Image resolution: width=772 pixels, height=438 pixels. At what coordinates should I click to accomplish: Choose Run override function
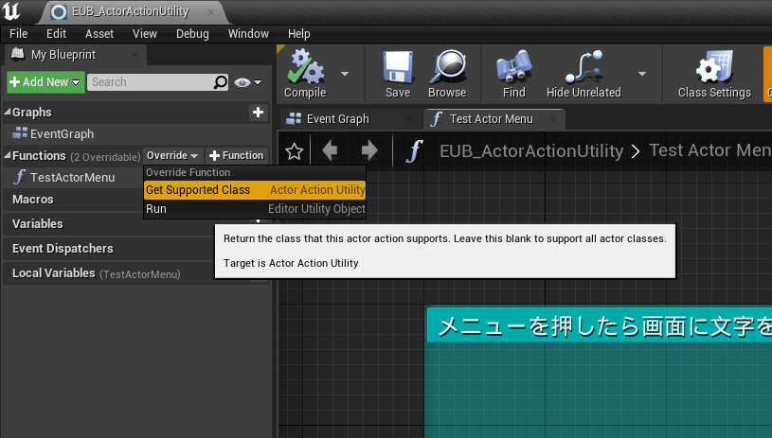pyautogui.click(x=255, y=209)
